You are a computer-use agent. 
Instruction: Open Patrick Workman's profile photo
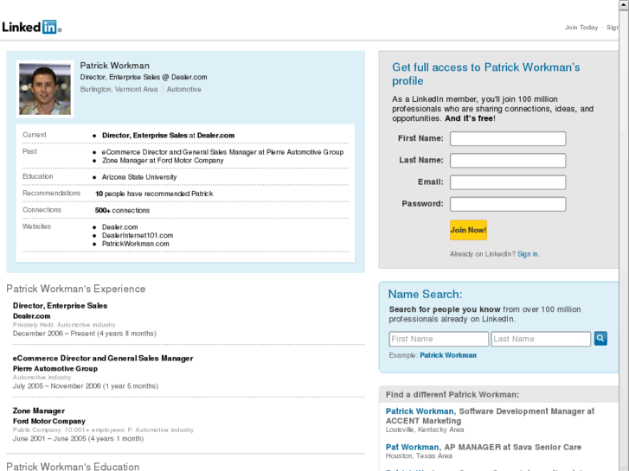point(45,89)
